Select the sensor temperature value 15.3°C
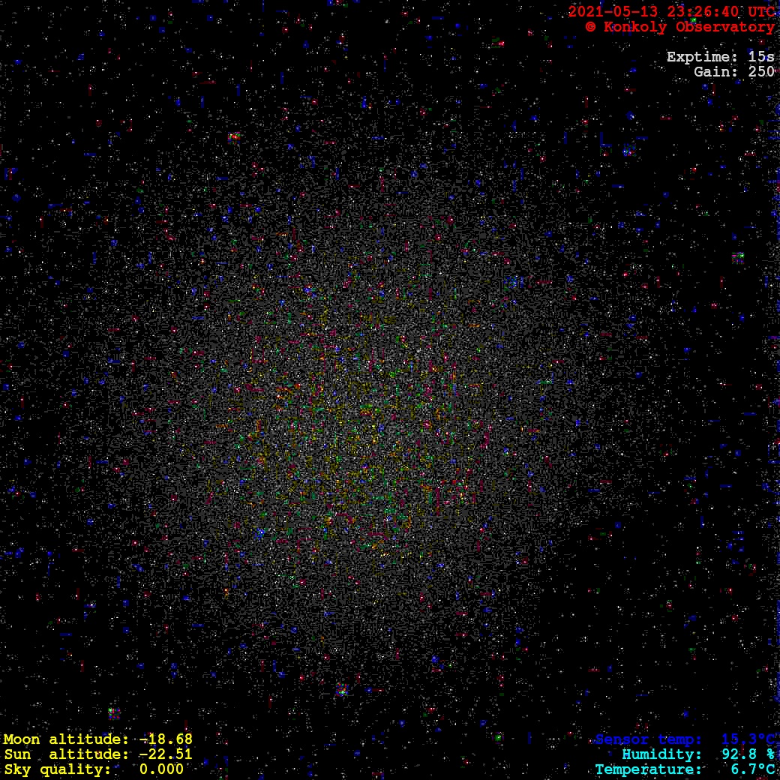 click(748, 739)
